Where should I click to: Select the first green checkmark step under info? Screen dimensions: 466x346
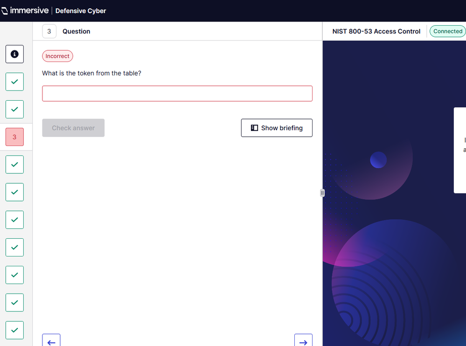(x=14, y=82)
